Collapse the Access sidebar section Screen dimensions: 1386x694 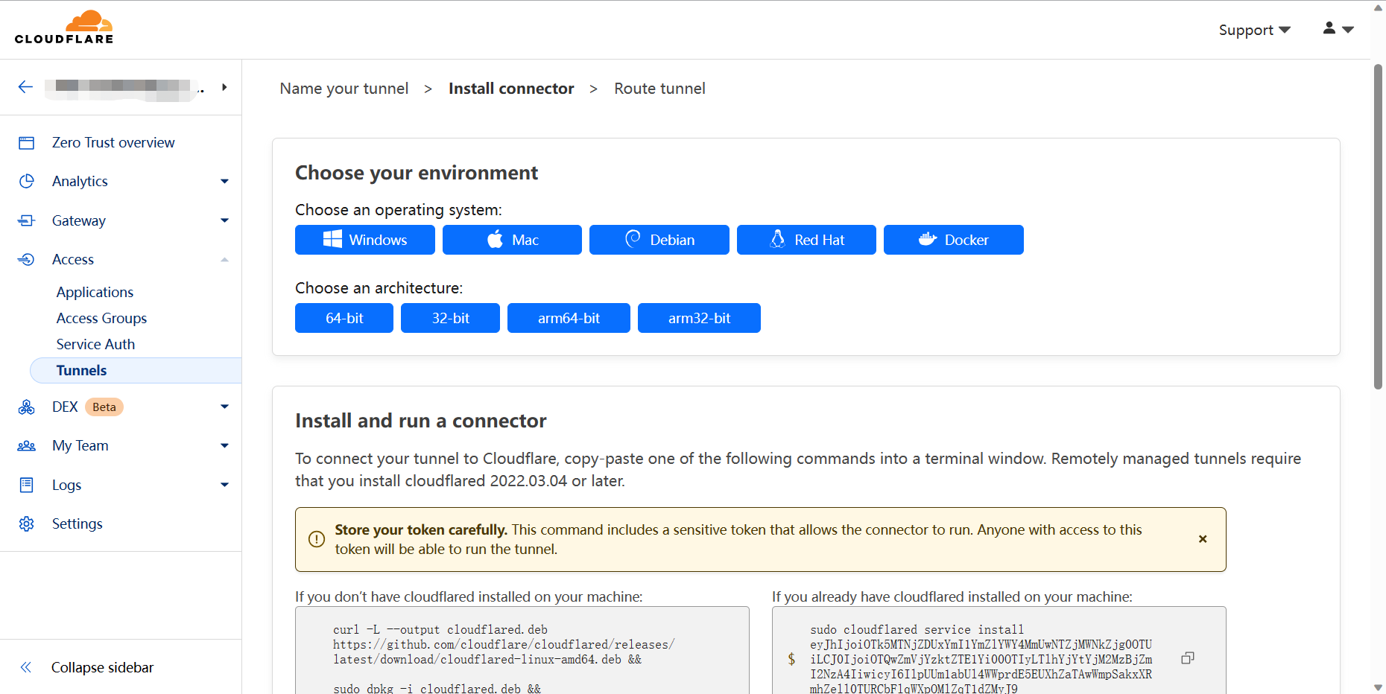click(x=224, y=259)
